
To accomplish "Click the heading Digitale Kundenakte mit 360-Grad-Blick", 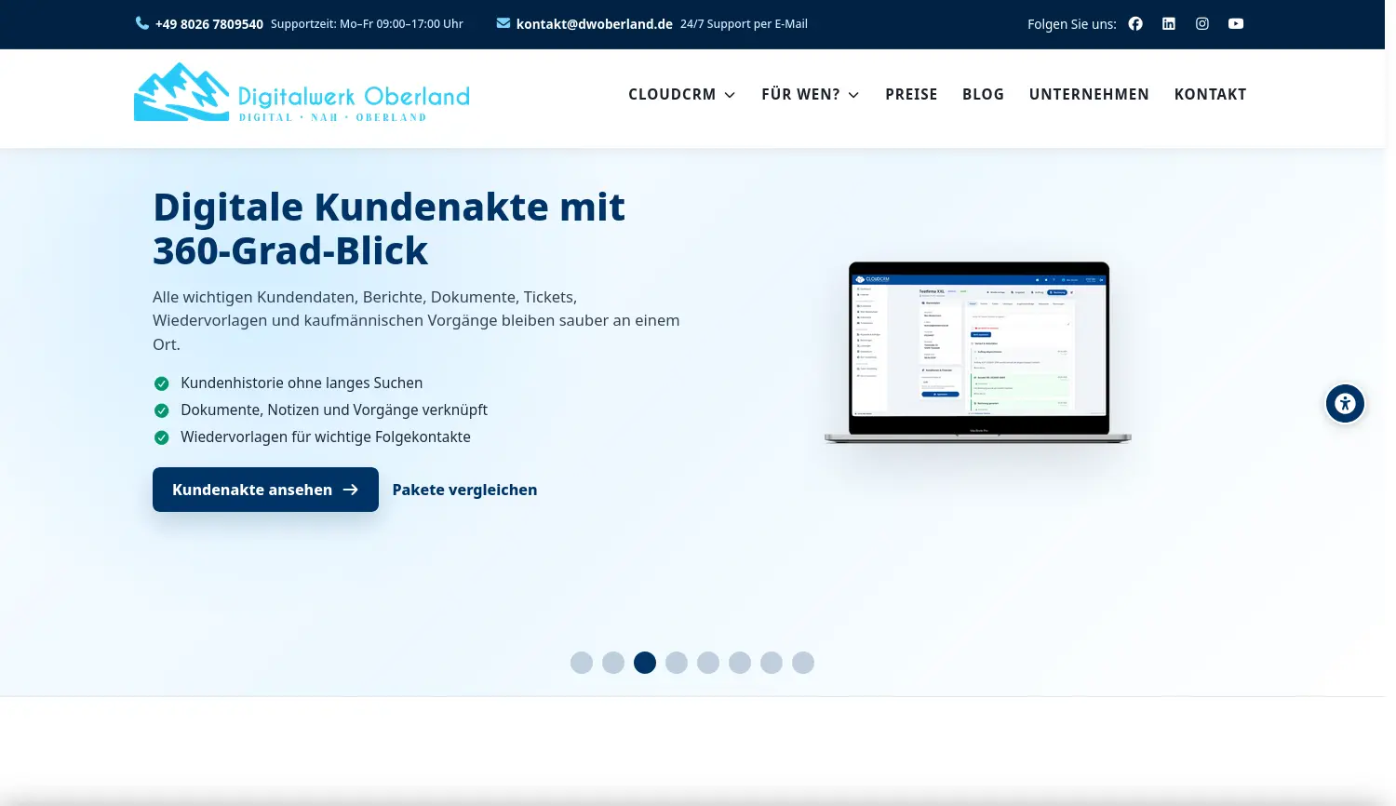I will click(x=389, y=229).
